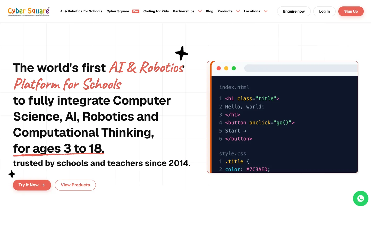The height and width of the screenshot is (232, 371).
Task: Click the View Products button
Action: coord(75,185)
